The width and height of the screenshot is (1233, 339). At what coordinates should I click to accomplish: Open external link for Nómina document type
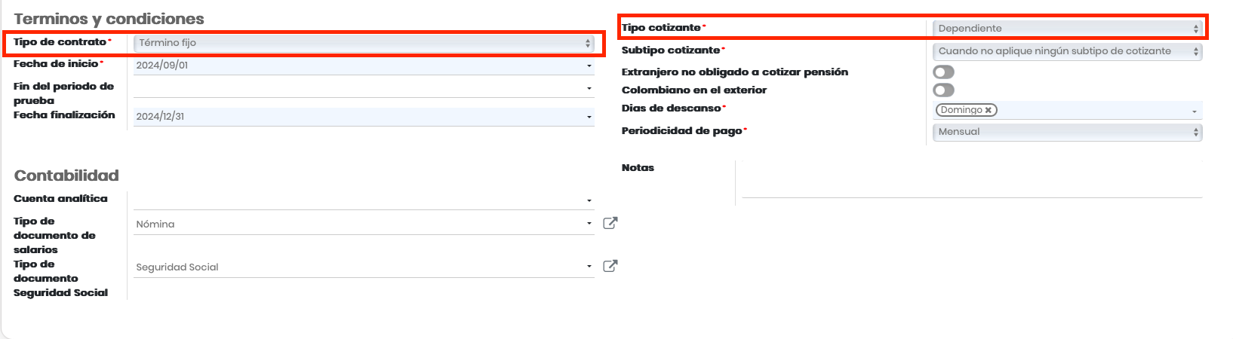coord(610,223)
